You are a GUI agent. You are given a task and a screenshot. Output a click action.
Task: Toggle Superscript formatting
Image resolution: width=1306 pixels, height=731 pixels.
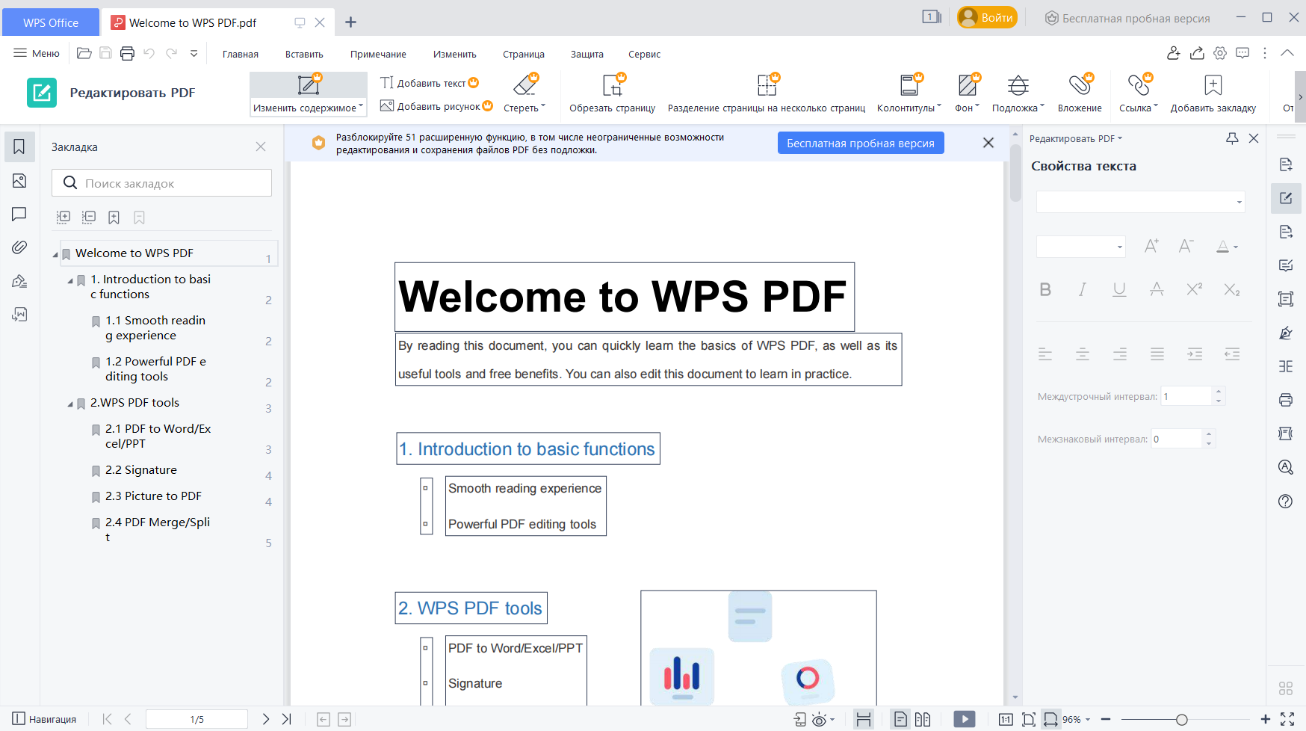pos(1194,290)
